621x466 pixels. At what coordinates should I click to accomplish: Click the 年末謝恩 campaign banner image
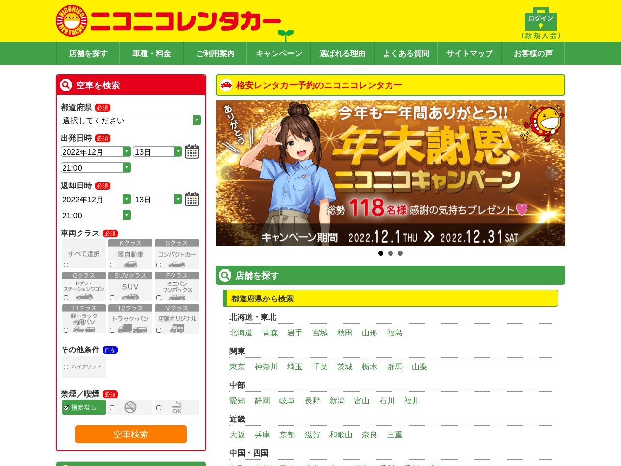pyautogui.click(x=390, y=173)
